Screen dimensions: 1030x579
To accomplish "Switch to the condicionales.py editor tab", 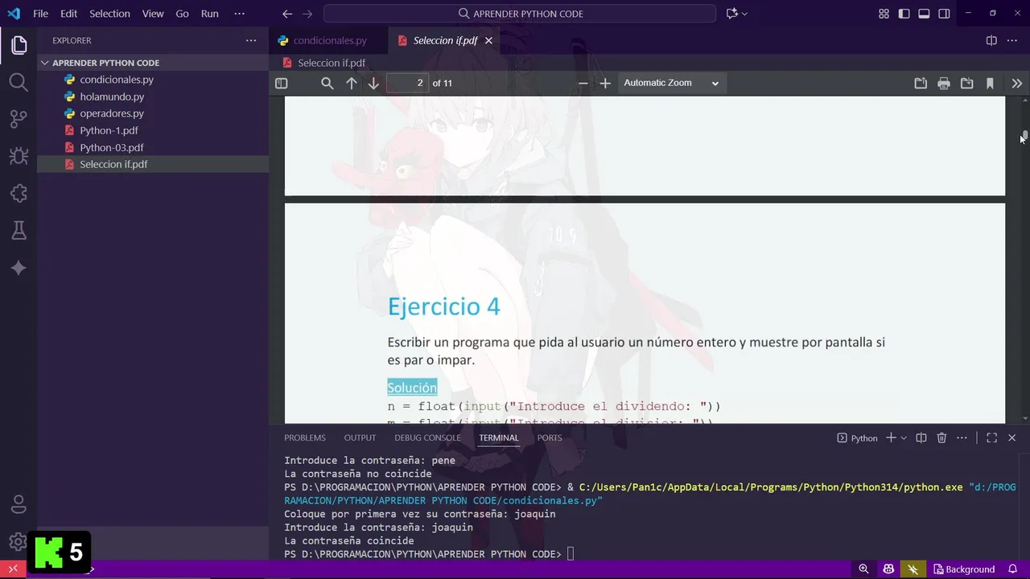I will (x=329, y=40).
